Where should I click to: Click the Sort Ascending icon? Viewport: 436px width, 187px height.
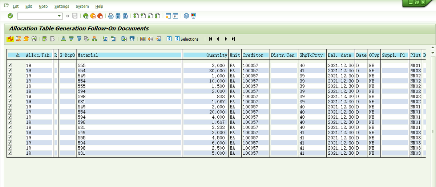tap(64, 39)
